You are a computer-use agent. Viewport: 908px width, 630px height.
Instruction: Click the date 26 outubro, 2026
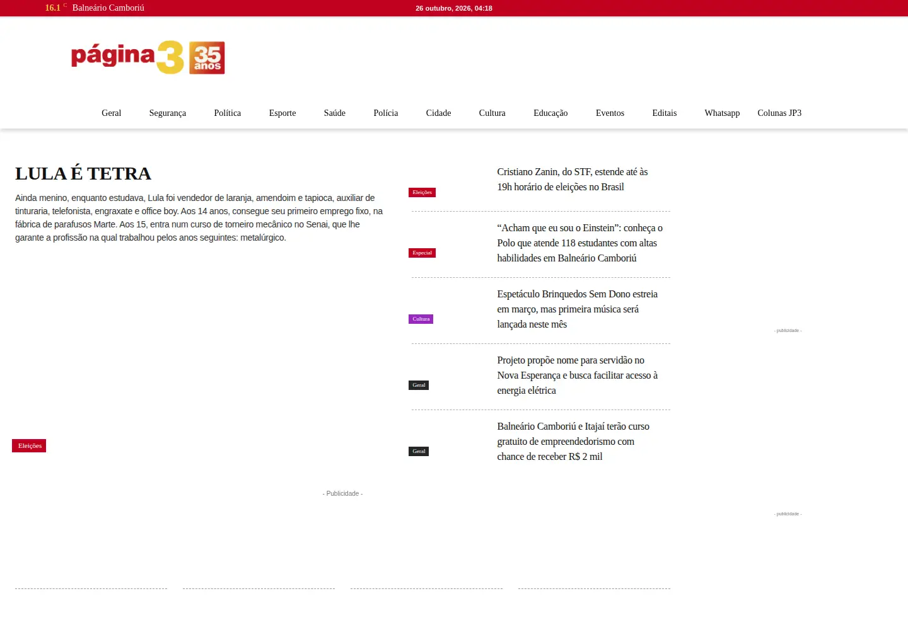(454, 8)
